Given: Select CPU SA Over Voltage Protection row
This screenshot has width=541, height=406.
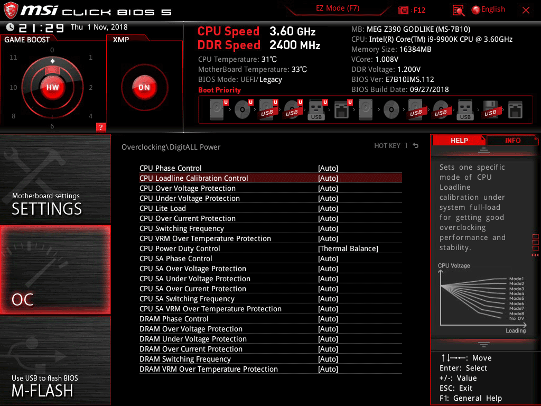Looking at the screenshot, I should [x=270, y=269].
